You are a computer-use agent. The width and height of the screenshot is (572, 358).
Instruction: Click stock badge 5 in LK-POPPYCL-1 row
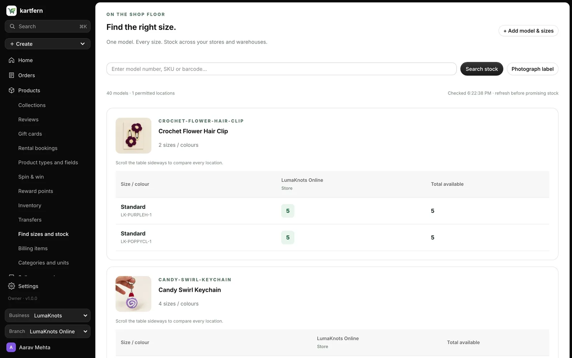[288, 237]
